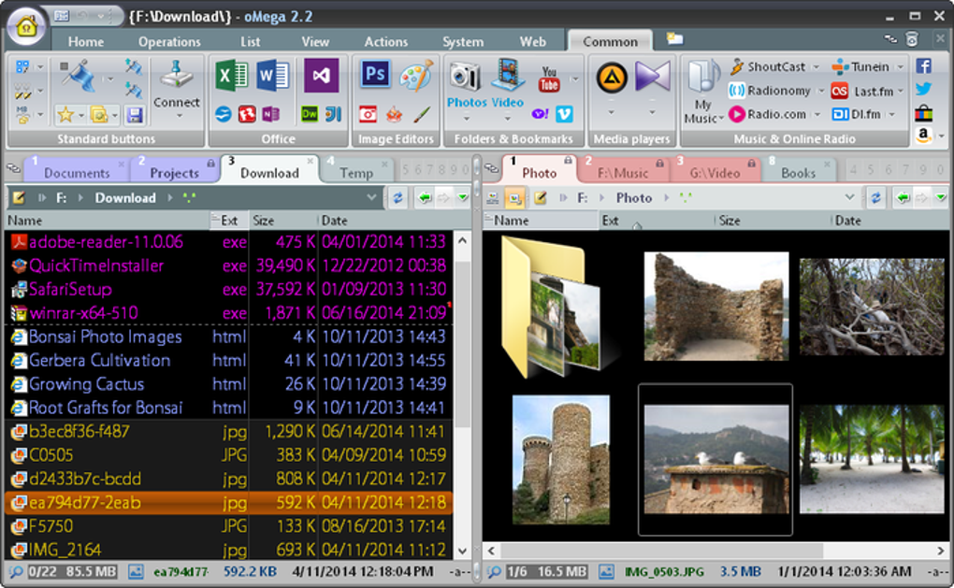Open OneNote in the Office group
This screenshot has height=588, width=954.
click(270, 114)
